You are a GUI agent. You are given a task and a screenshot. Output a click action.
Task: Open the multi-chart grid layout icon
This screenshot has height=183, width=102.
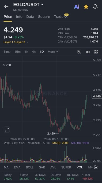(96, 52)
